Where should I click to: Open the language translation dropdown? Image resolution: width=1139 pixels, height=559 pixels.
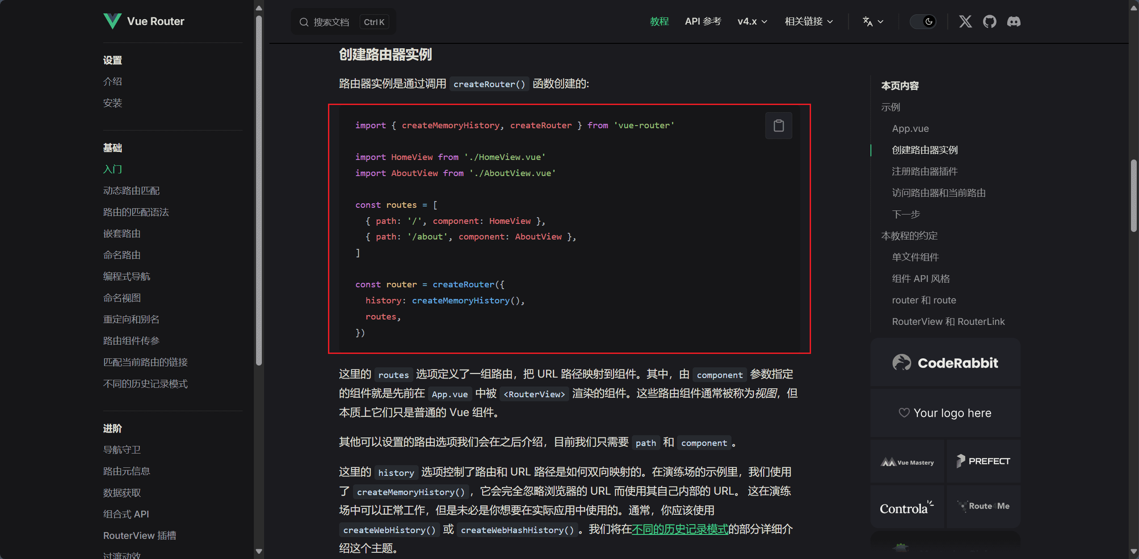pyautogui.click(x=873, y=21)
